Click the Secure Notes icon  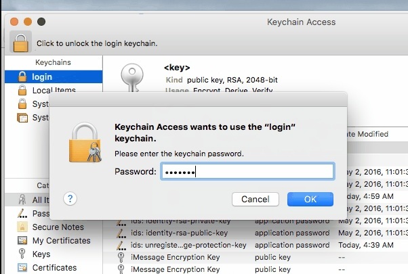22,227
